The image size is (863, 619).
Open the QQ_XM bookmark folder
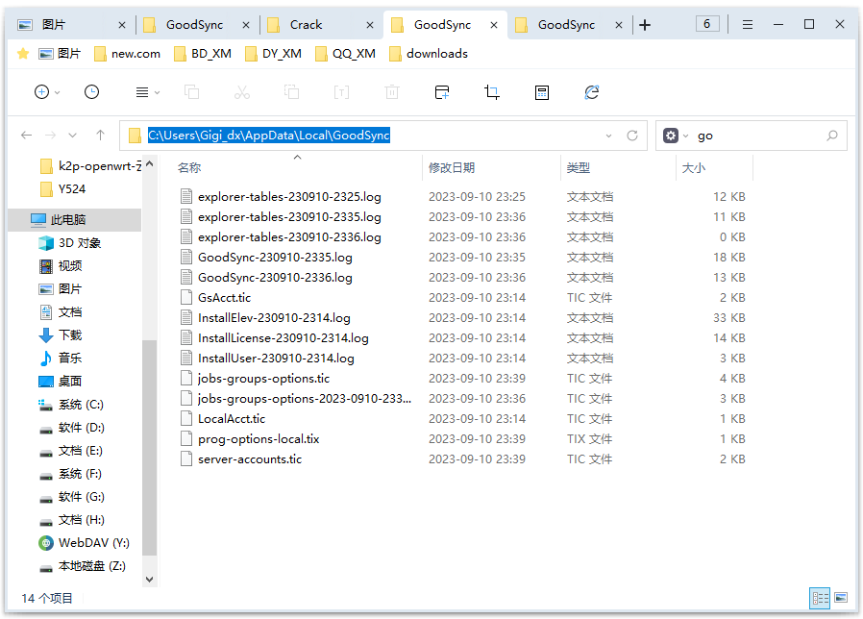pos(345,54)
